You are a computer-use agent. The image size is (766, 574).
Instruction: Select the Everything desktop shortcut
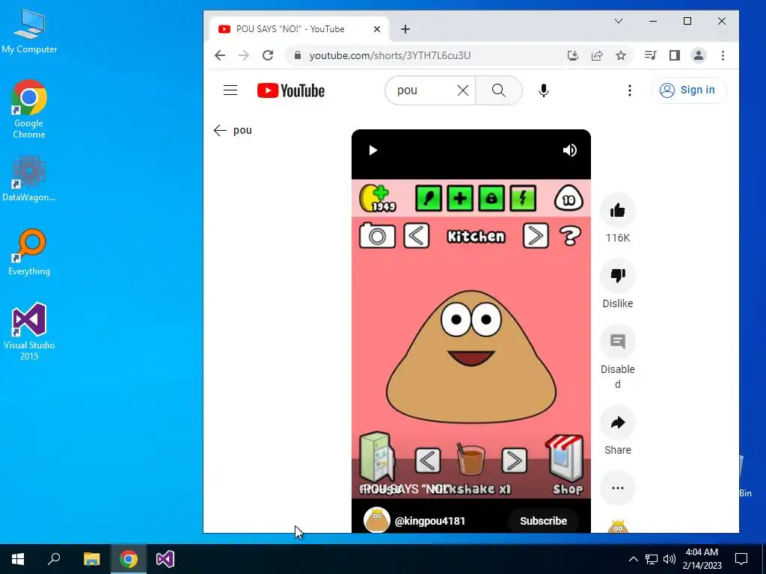point(29,253)
